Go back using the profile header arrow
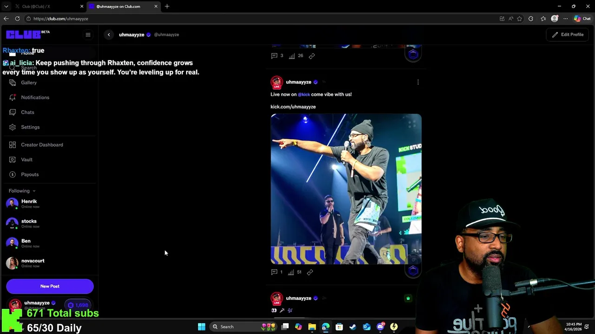 point(109,34)
